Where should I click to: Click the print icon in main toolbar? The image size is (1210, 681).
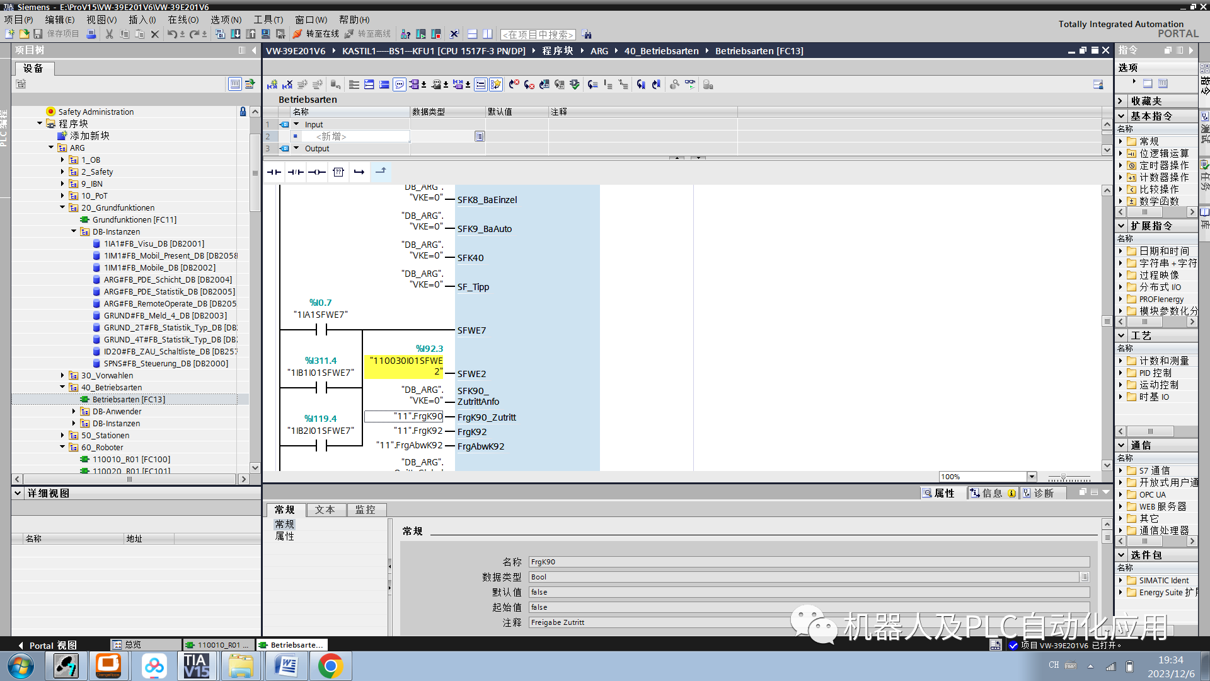click(91, 34)
